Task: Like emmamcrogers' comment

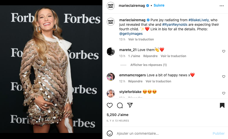Action: click(x=223, y=77)
